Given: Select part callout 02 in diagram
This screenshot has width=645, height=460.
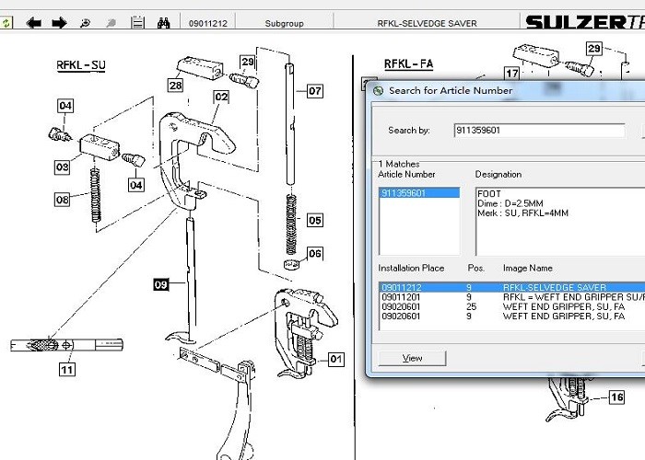Looking at the screenshot, I should pyautogui.click(x=221, y=97).
